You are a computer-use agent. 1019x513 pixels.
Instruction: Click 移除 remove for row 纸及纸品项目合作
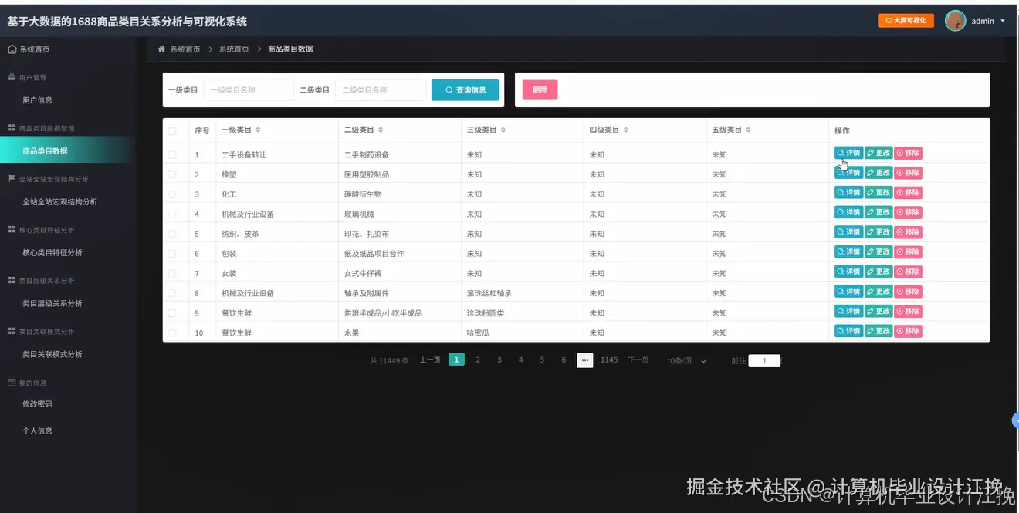(x=908, y=251)
